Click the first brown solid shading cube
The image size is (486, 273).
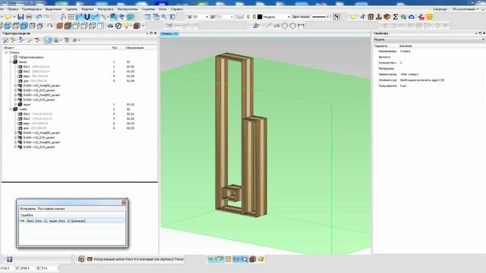60,26
